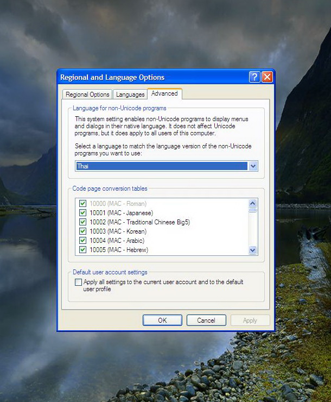
Task: Click the Apply button
Action: tap(250, 320)
